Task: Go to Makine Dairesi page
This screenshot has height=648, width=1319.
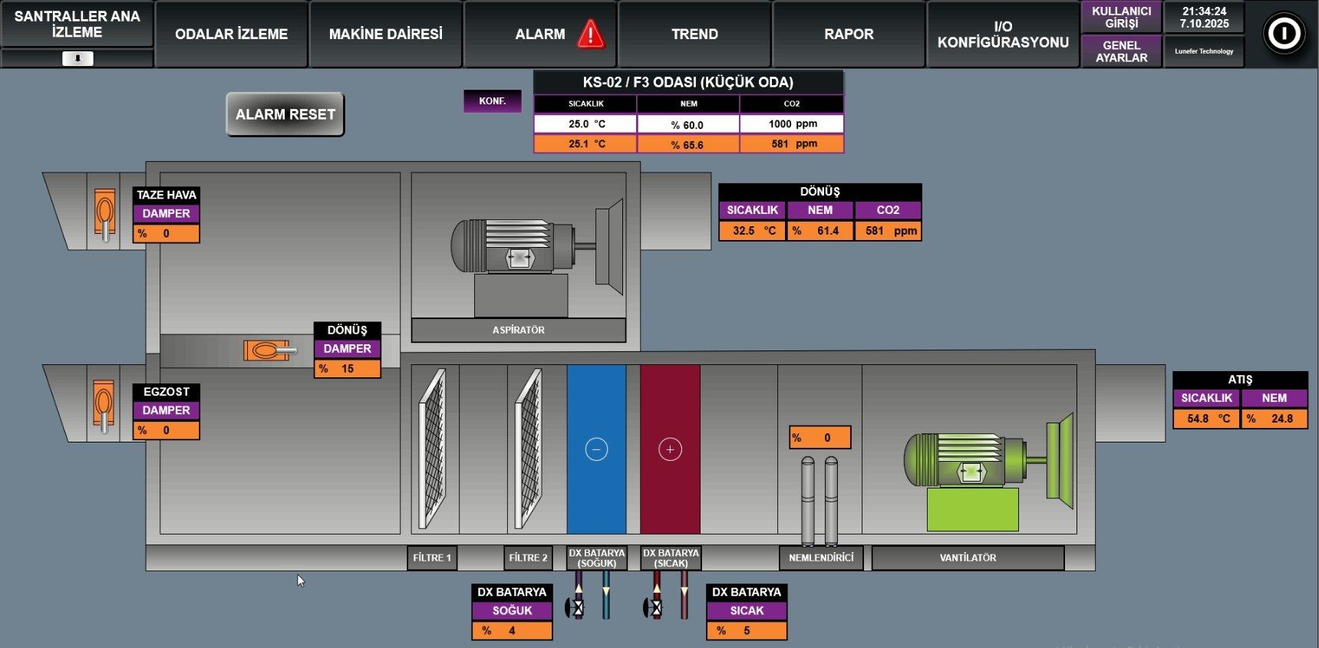Action: coord(386,34)
